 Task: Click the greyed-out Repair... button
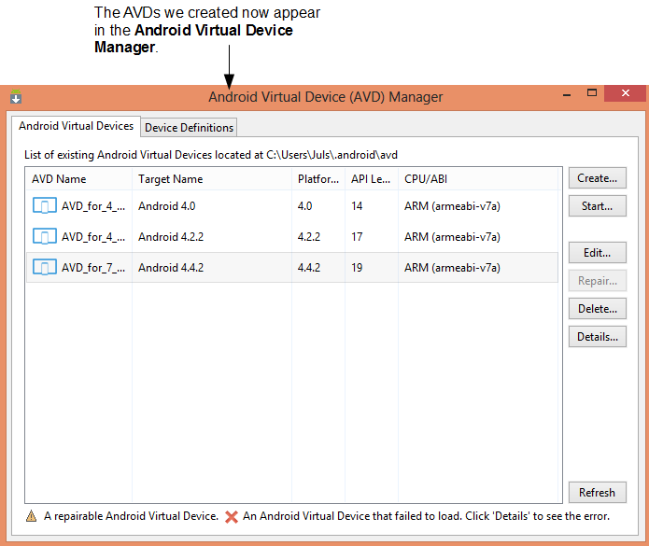tap(598, 281)
